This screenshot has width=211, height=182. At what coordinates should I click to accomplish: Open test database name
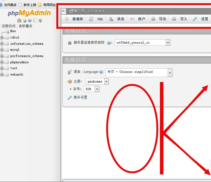(14, 68)
